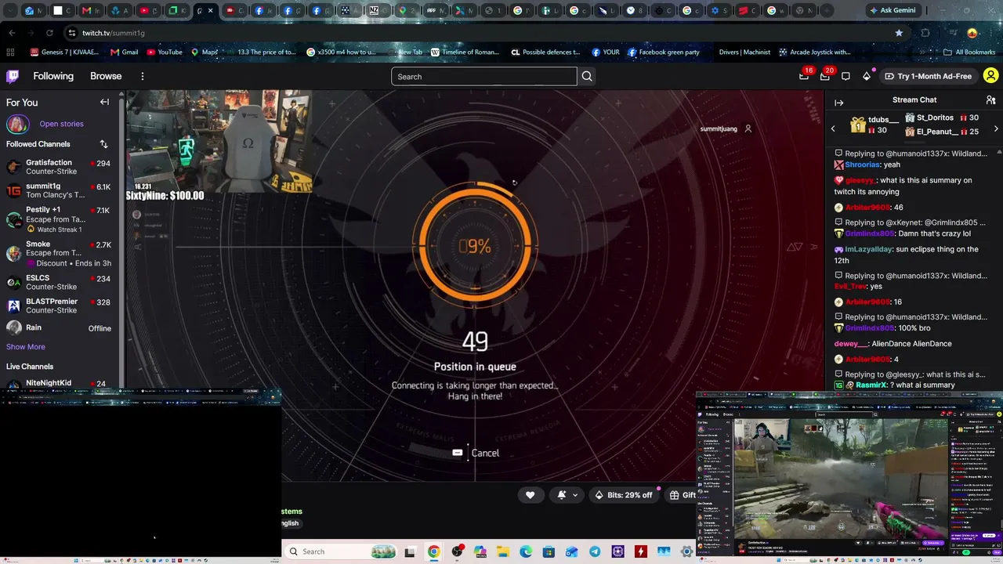Open Telegram from the taskbar

[595, 551]
